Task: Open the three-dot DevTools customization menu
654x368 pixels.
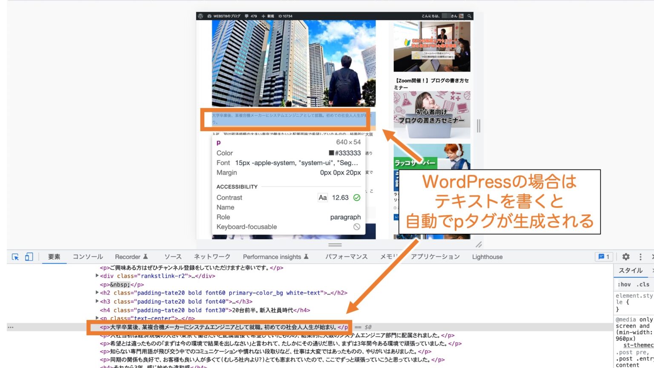Action: [640, 257]
